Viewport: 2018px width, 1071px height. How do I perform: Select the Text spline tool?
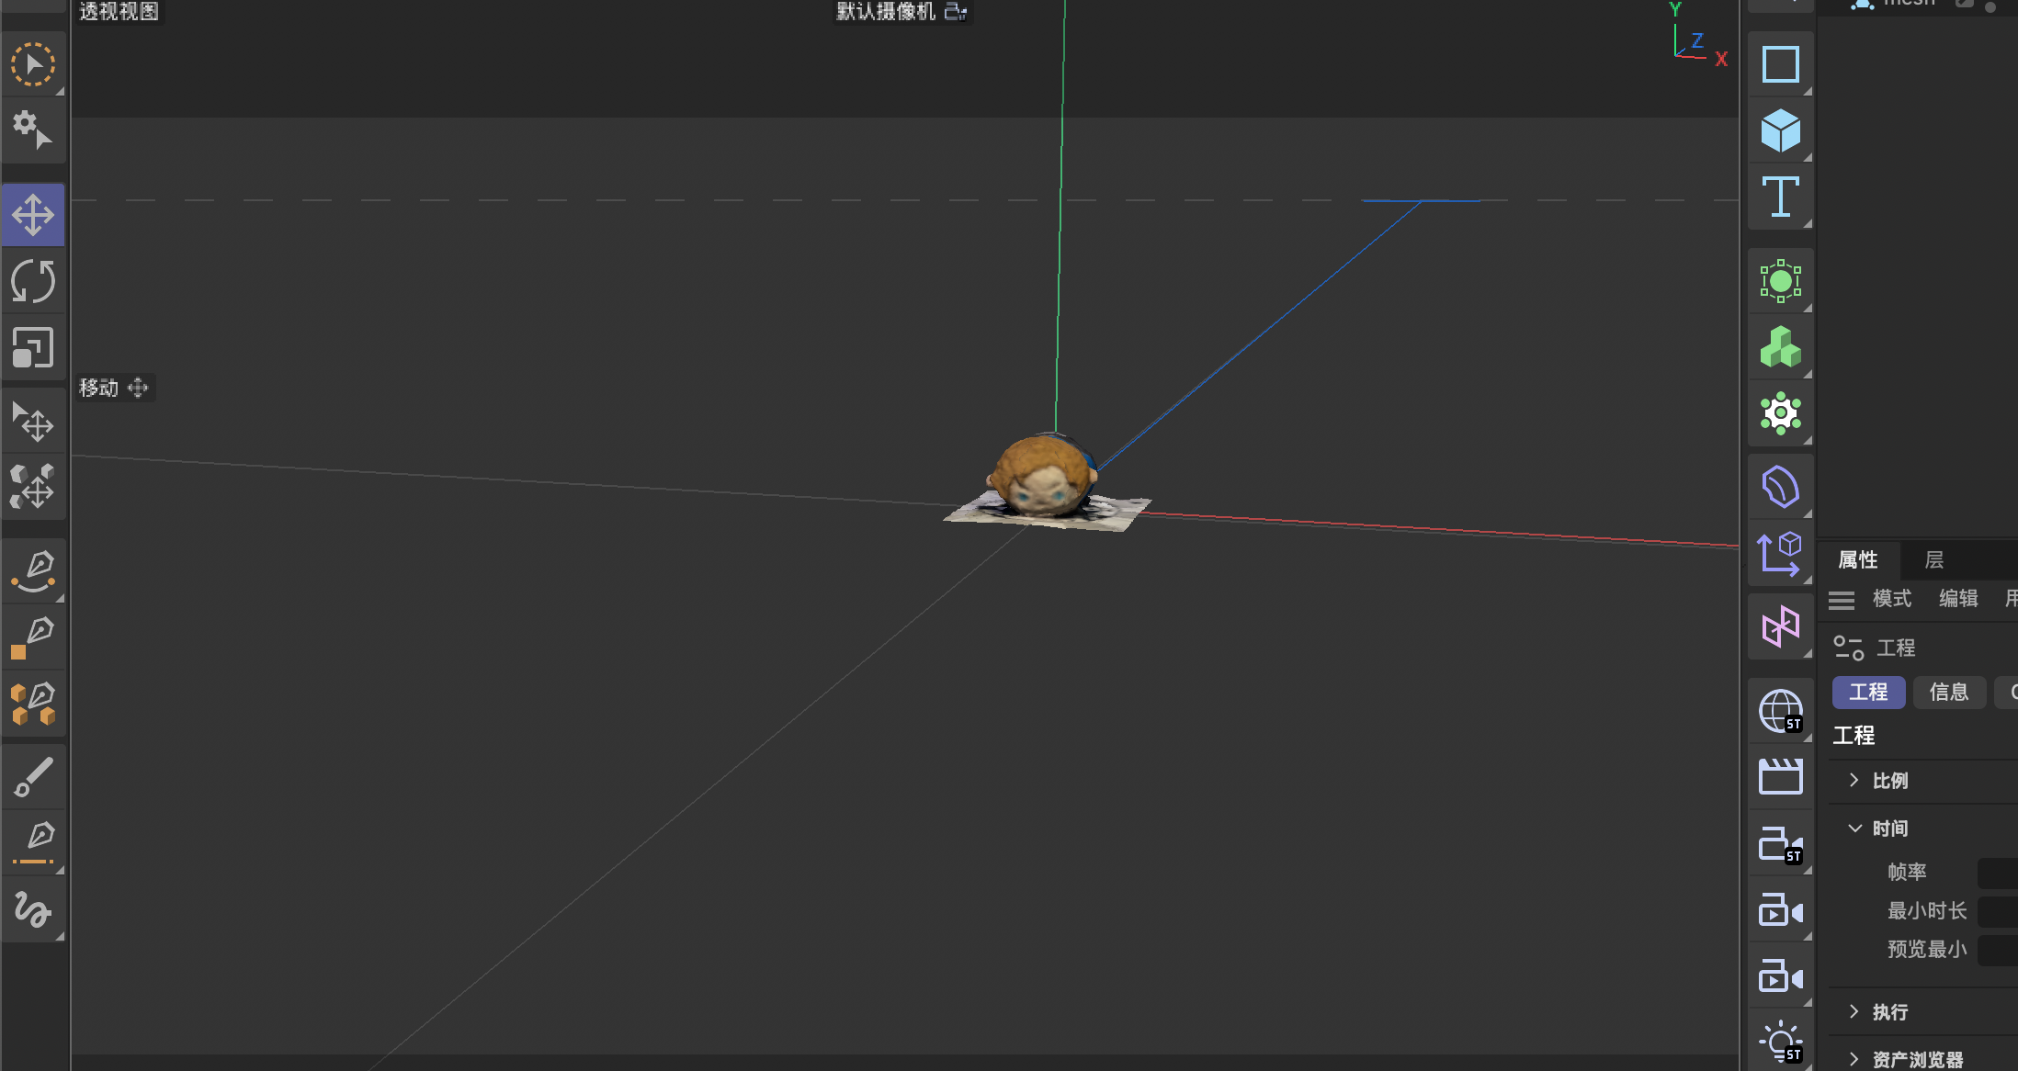tap(1780, 196)
